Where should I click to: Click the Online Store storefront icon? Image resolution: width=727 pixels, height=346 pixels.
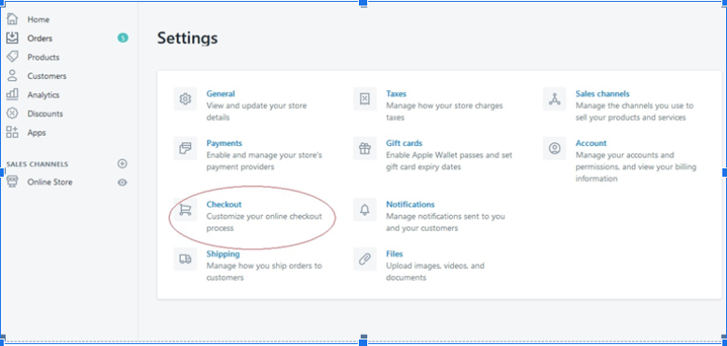[12, 181]
